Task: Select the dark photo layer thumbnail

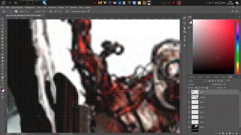Action: [x=195, y=127]
